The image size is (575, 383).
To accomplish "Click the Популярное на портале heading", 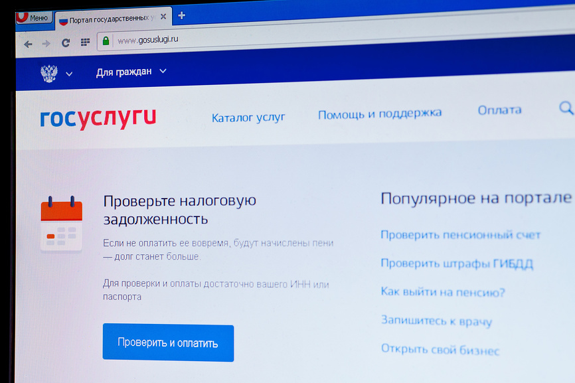I will click(476, 198).
